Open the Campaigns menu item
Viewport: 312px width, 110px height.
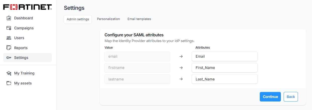coord(24,28)
